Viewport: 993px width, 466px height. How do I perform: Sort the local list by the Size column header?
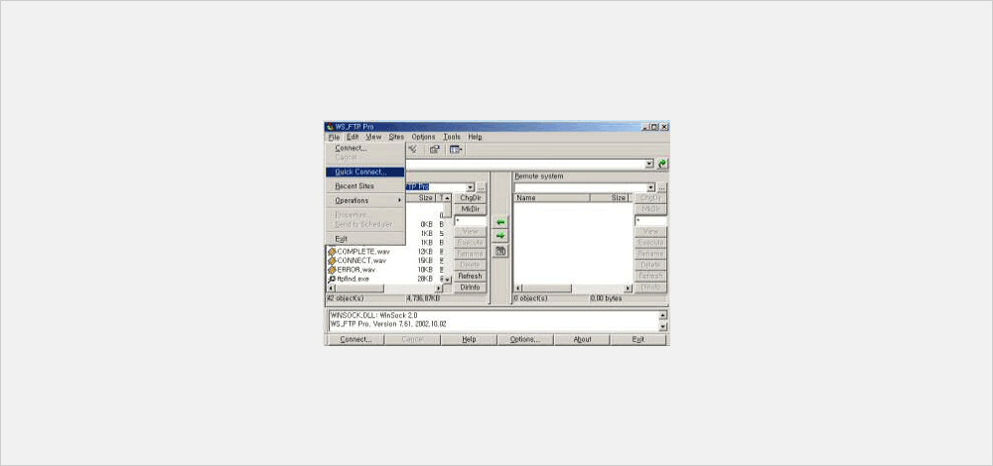point(422,198)
